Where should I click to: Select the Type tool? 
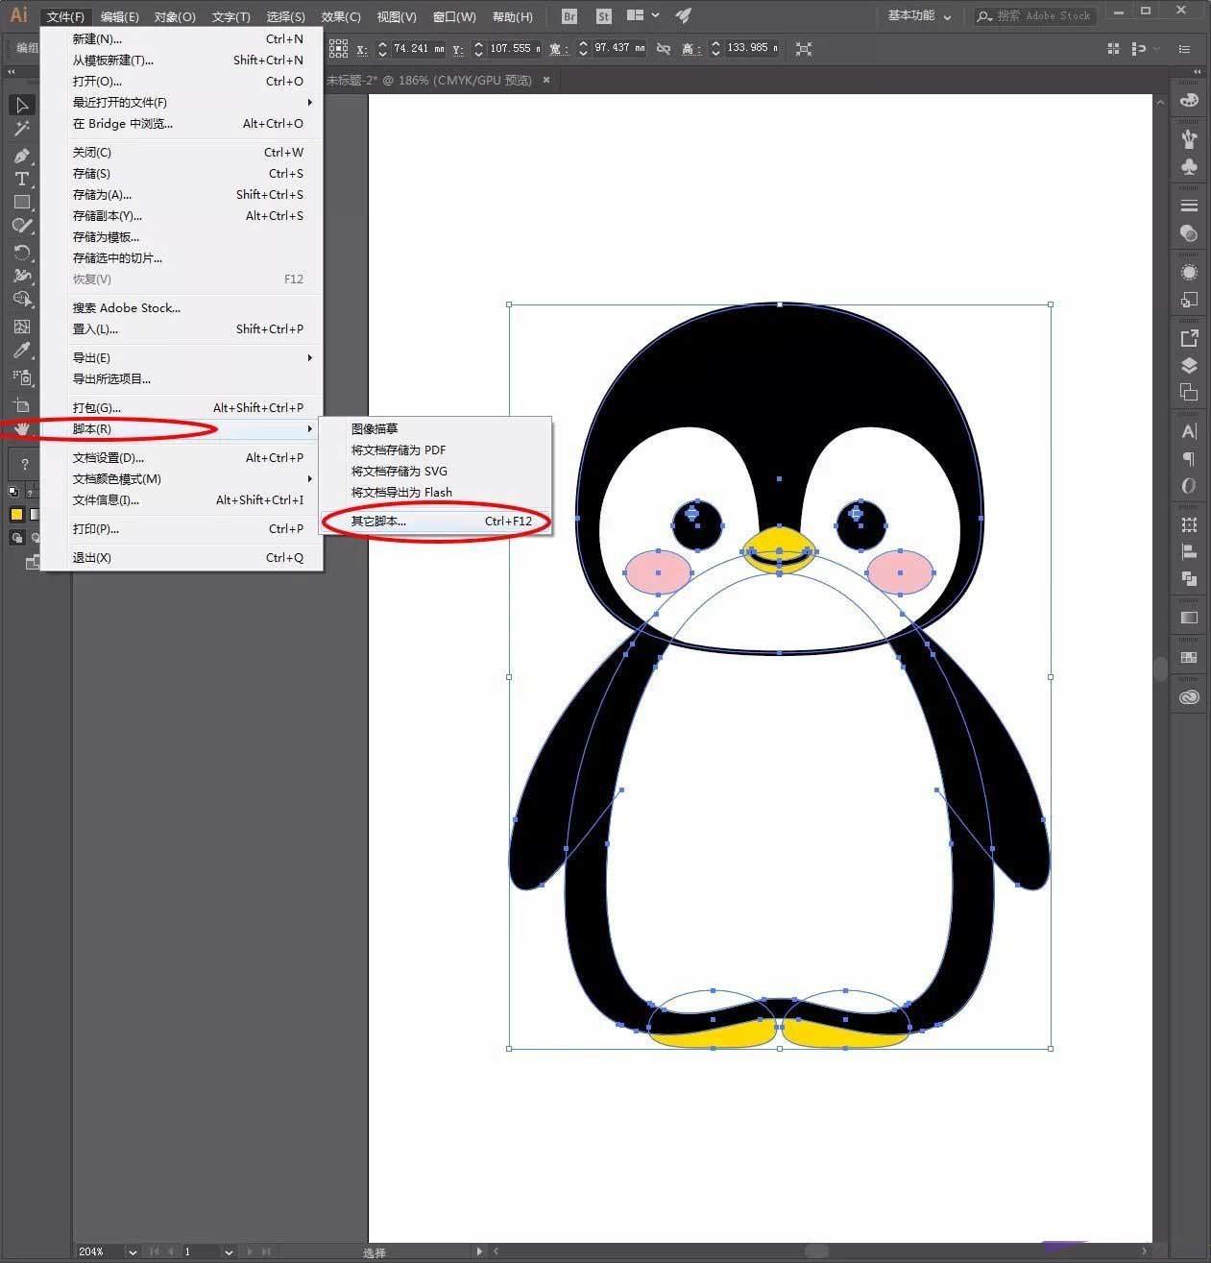(x=22, y=179)
